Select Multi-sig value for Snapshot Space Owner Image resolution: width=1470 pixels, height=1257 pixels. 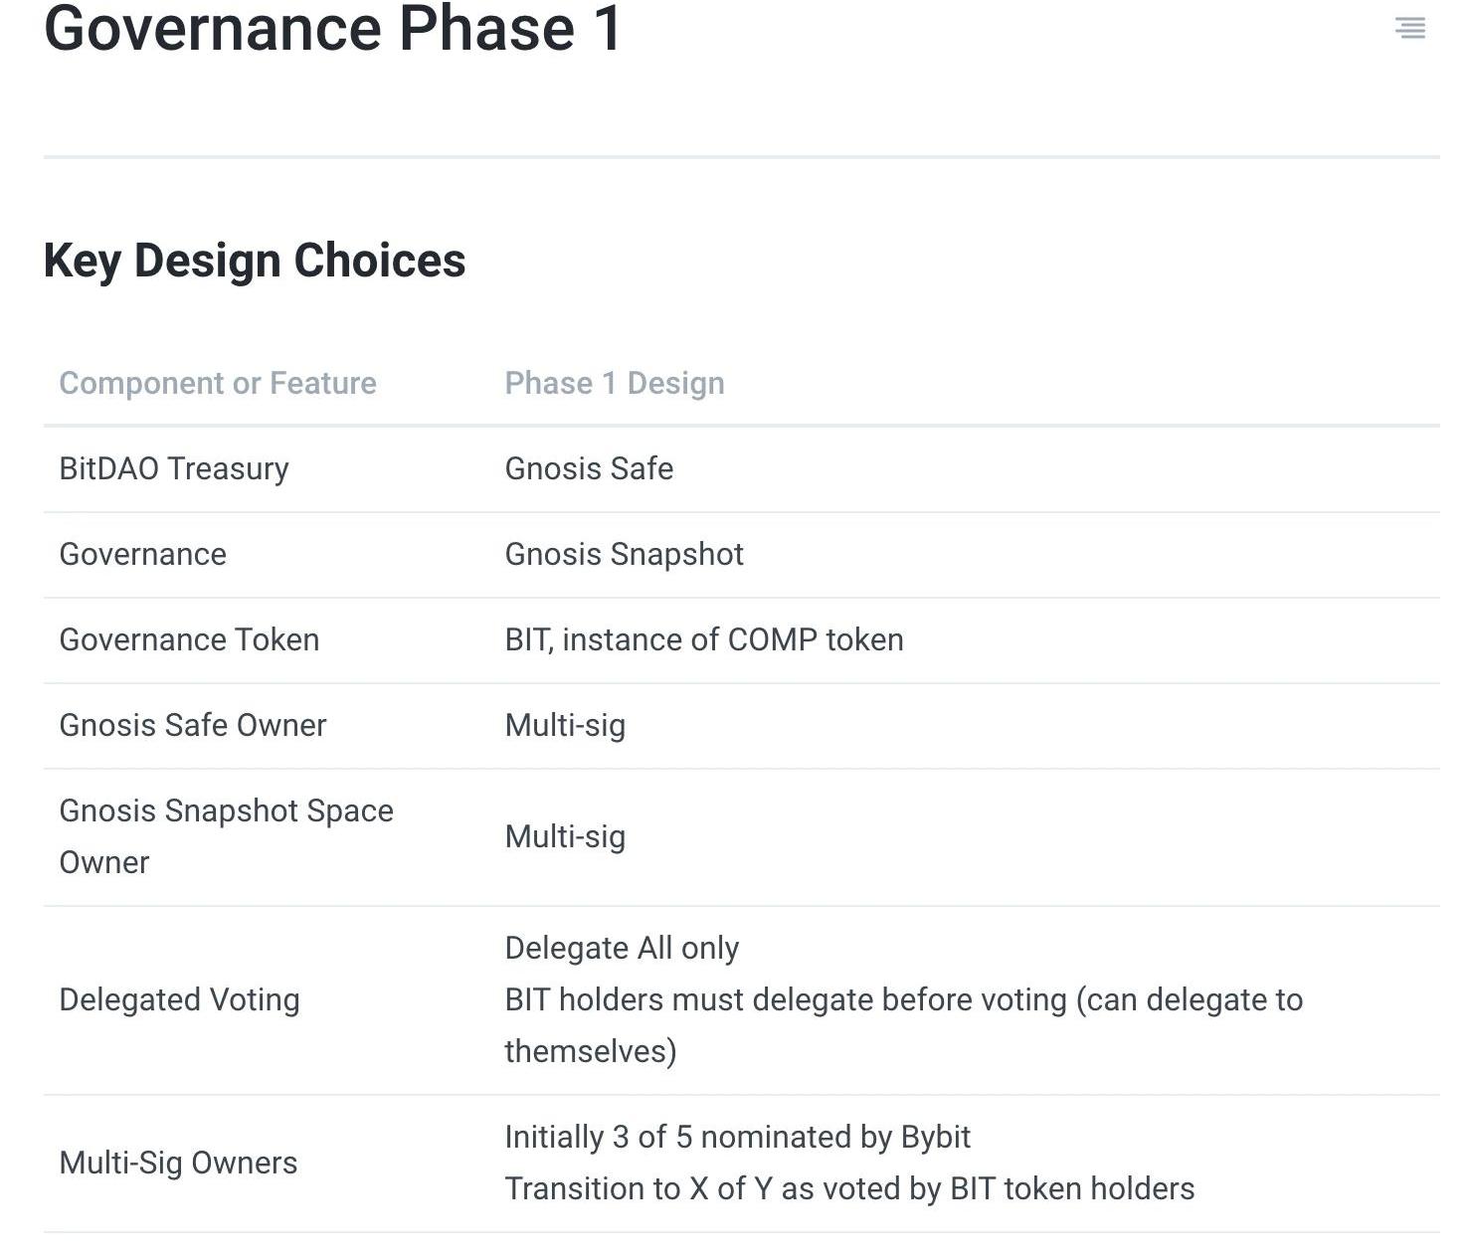(x=565, y=836)
